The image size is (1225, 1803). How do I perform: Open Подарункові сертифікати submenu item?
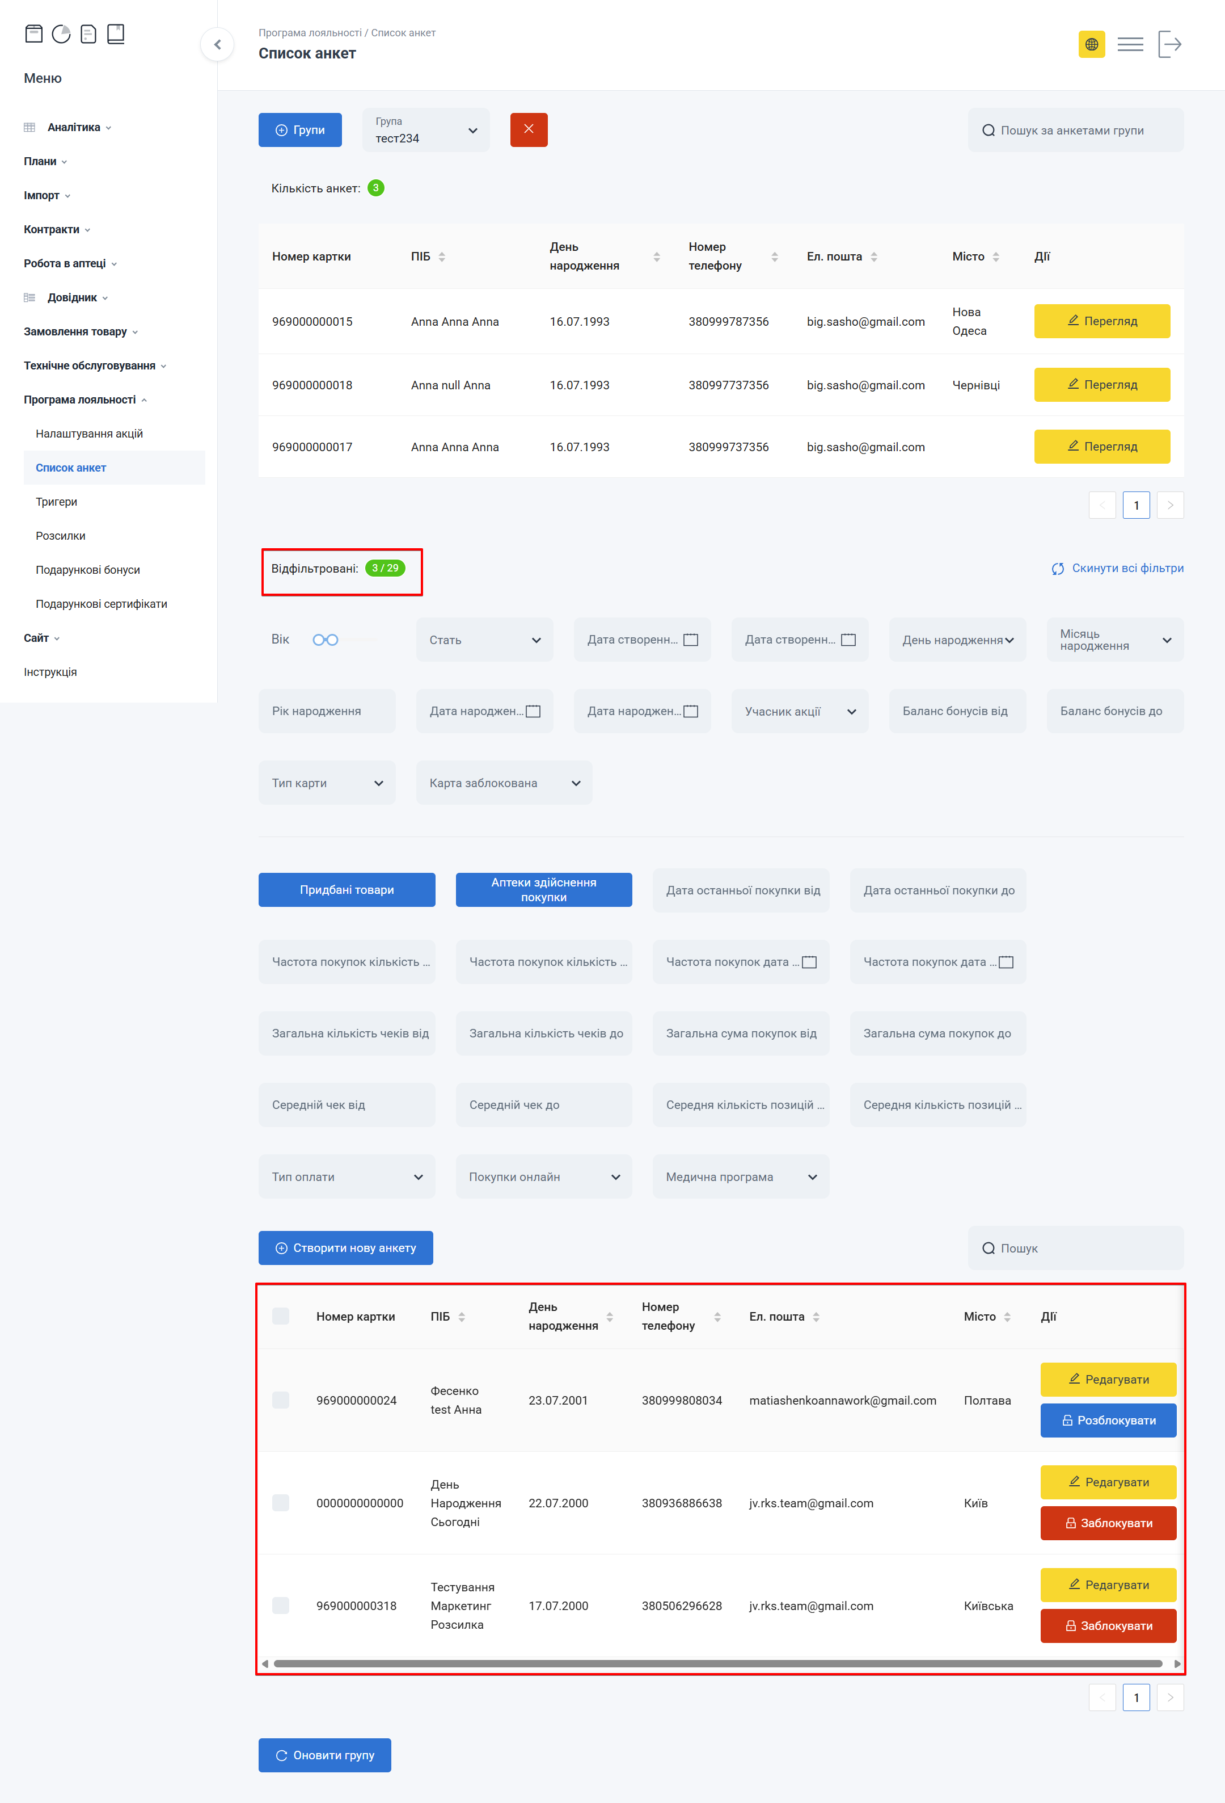click(x=102, y=604)
